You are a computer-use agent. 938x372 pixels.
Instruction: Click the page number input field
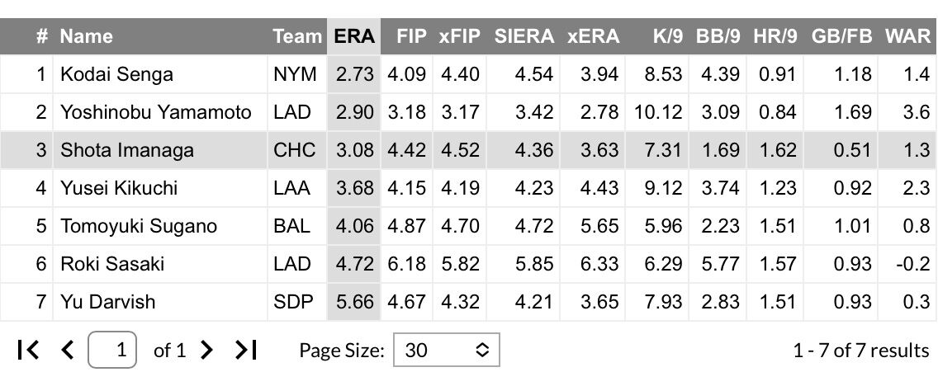pyautogui.click(x=112, y=349)
